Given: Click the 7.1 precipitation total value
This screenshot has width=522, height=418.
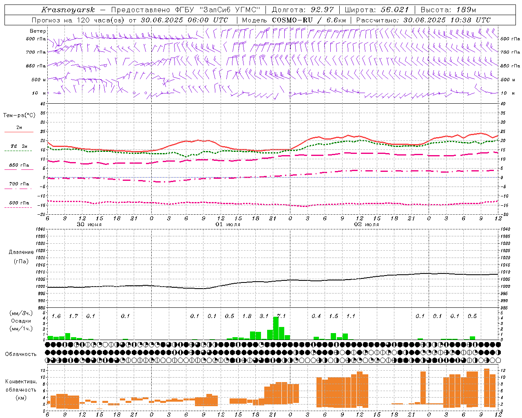Looking at the screenshot, I should click(281, 316).
